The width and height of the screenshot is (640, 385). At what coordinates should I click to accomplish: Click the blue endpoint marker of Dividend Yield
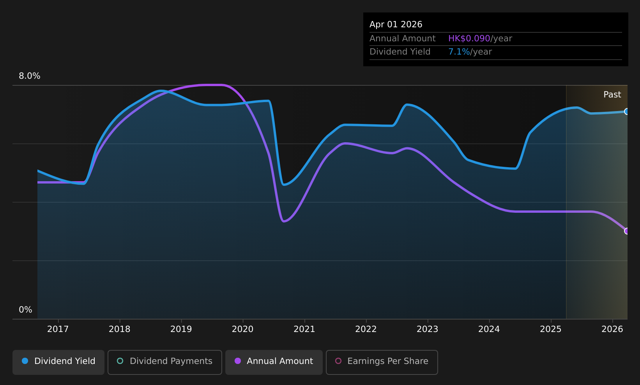coord(627,111)
